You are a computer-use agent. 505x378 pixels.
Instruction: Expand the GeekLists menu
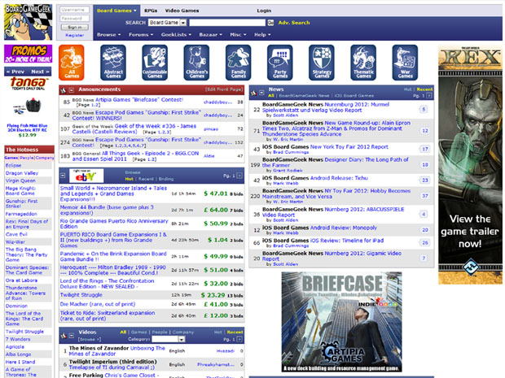pos(176,35)
